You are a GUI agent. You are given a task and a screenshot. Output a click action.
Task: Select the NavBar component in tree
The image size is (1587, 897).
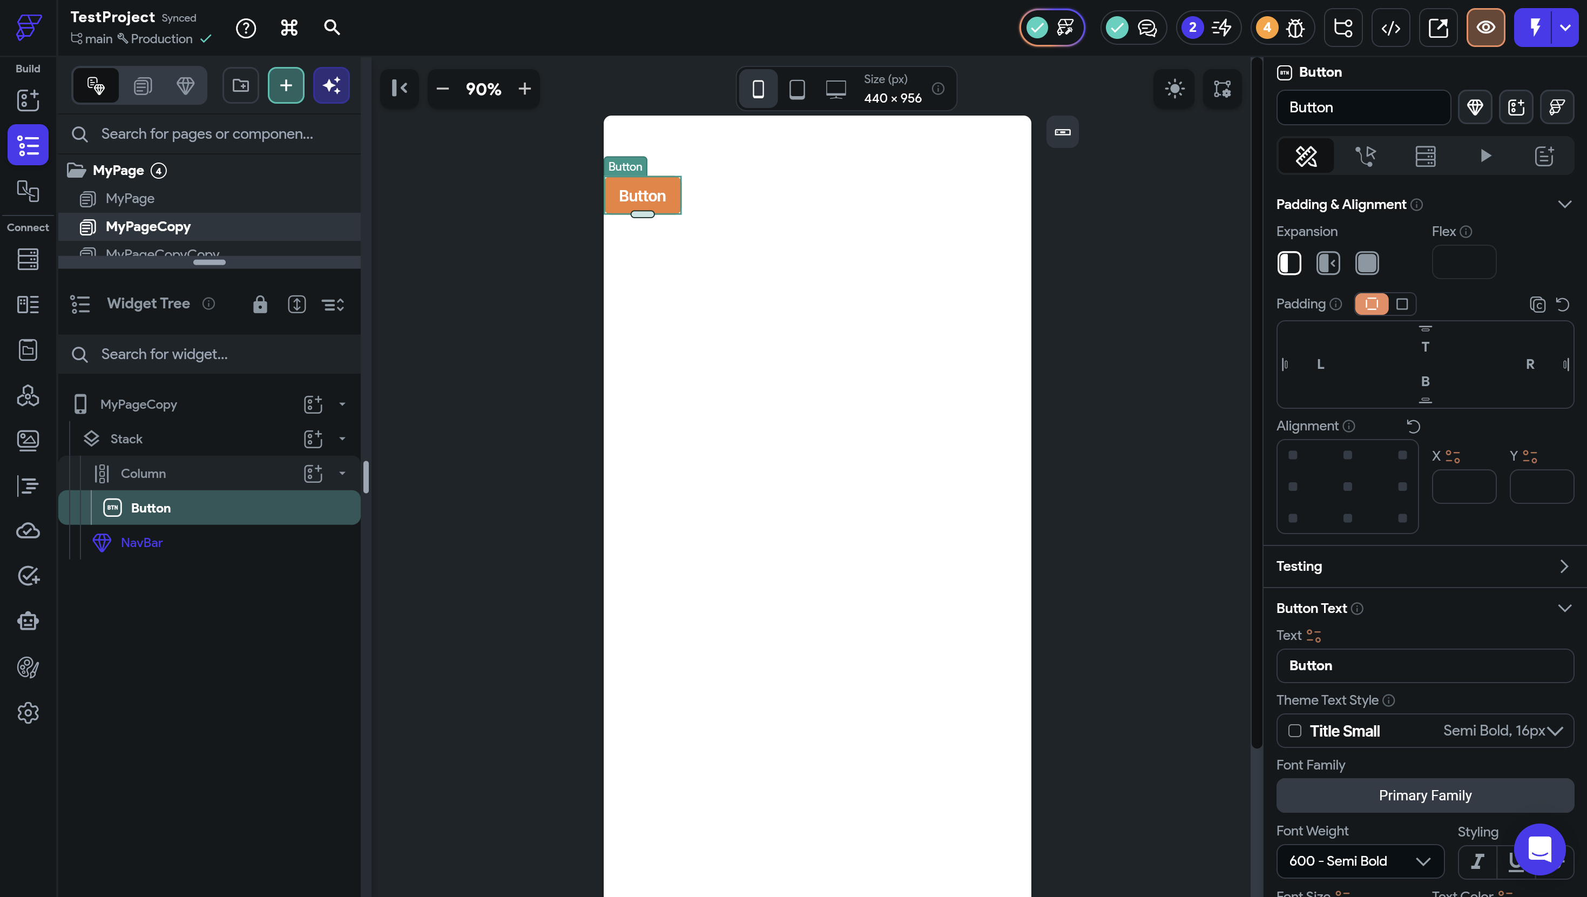tap(141, 542)
